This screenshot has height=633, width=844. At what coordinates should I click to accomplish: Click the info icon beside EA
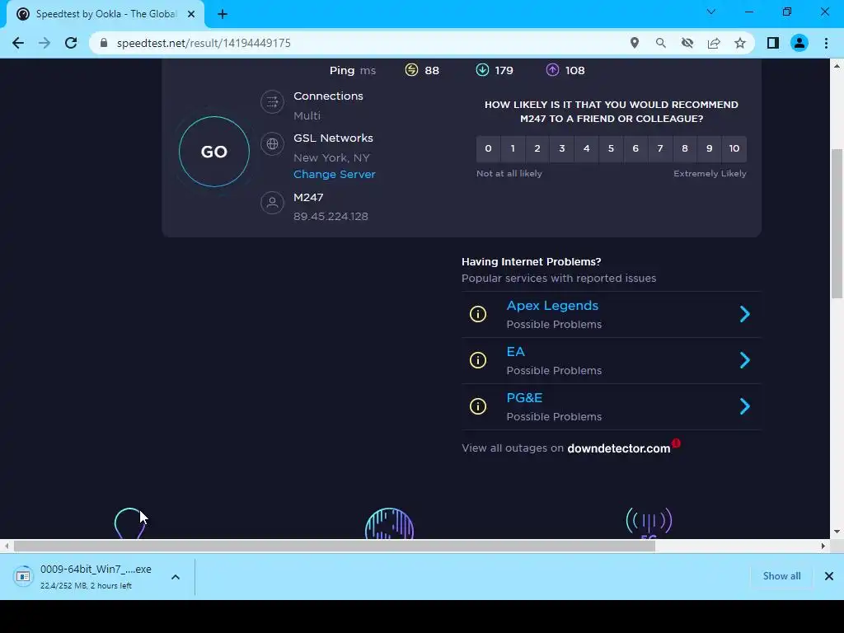(478, 360)
